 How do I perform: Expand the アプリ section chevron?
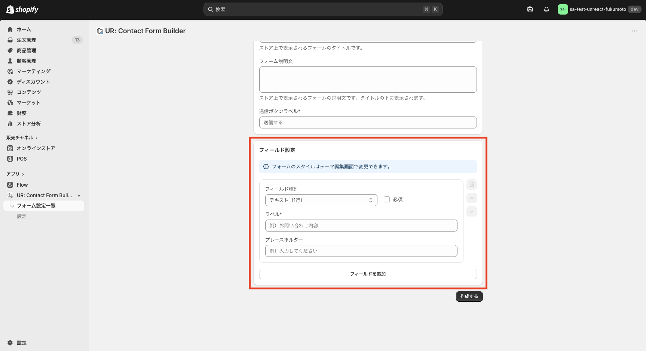click(23, 174)
